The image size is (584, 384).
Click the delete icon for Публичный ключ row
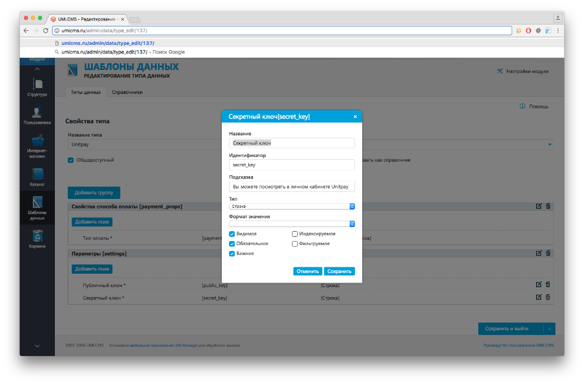(548, 285)
